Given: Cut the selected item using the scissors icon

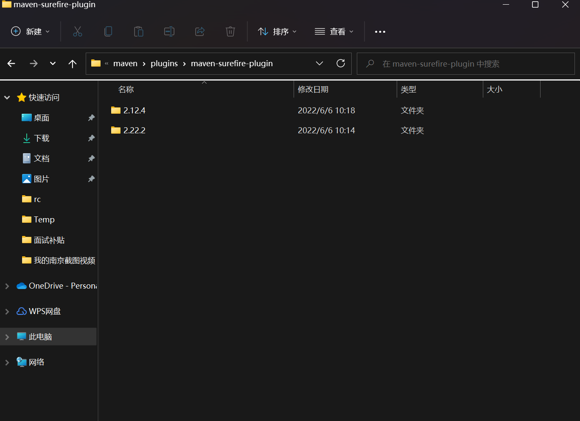Looking at the screenshot, I should coord(77,31).
